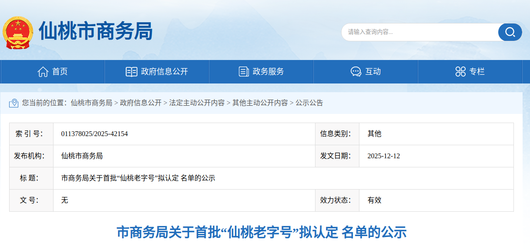
Task: Open 法定主动公开内容 breadcrumb link
Action: tap(197, 103)
